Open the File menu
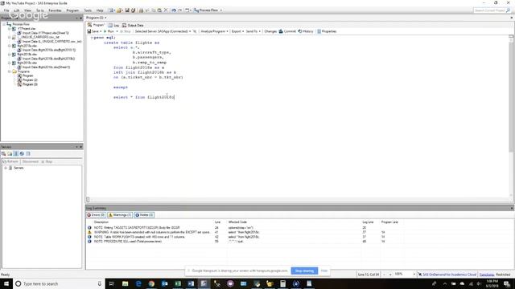515x289 pixels. click(x=6, y=10)
